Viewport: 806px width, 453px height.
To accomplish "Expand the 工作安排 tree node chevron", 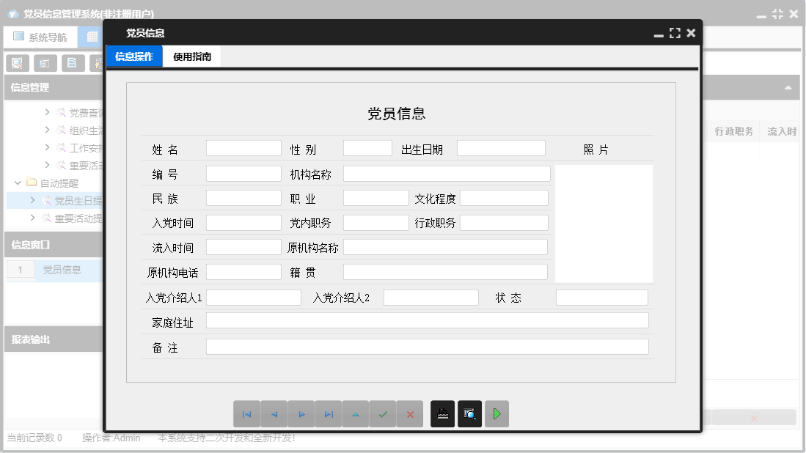I will pyautogui.click(x=47, y=147).
